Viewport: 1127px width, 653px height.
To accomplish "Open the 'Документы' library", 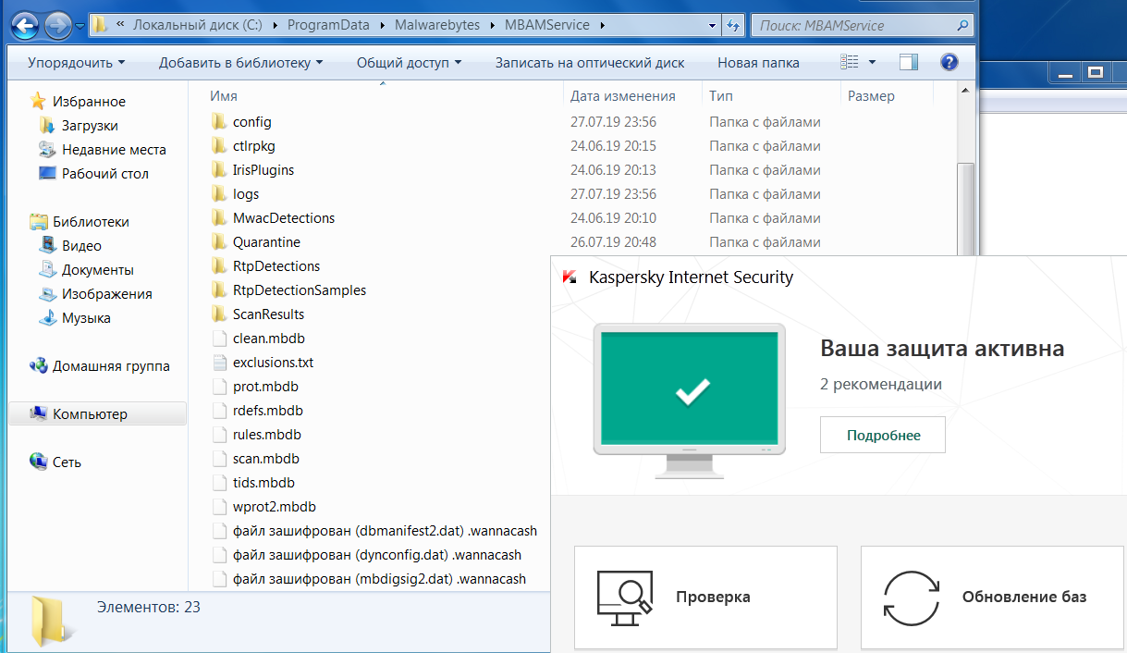I will (97, 270).
